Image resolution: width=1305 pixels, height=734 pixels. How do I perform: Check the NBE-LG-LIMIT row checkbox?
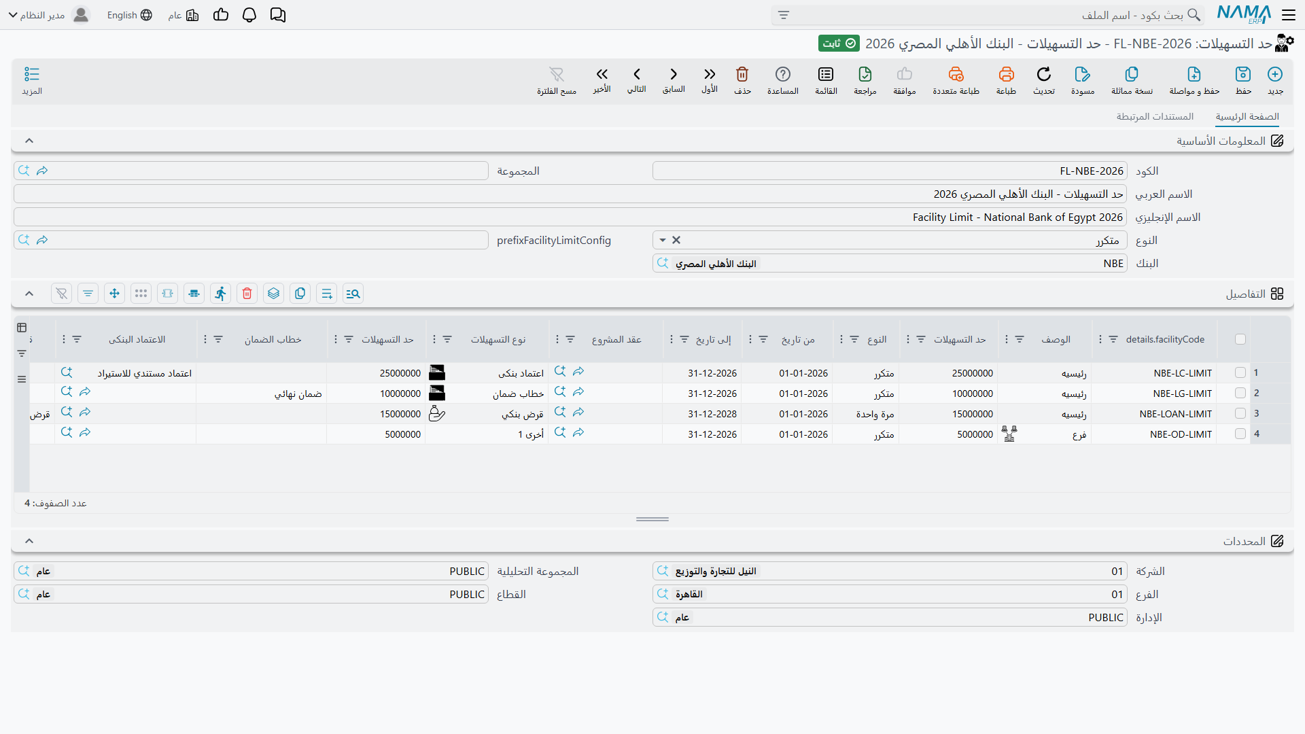tap(1240, 394)
